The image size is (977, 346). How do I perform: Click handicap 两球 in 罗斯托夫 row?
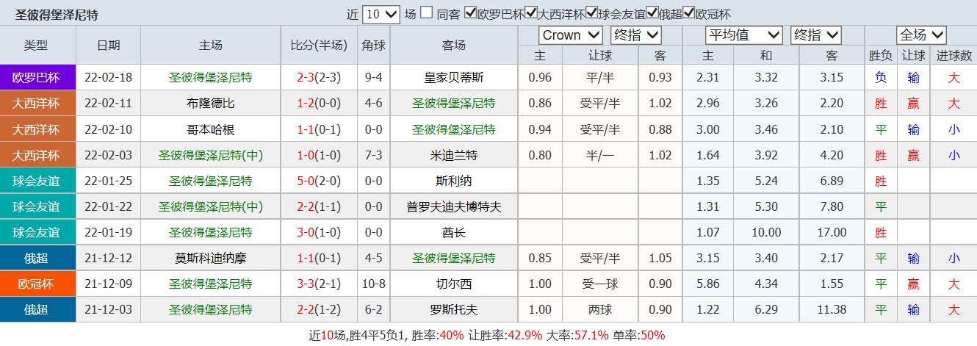(x=600, y=309)
